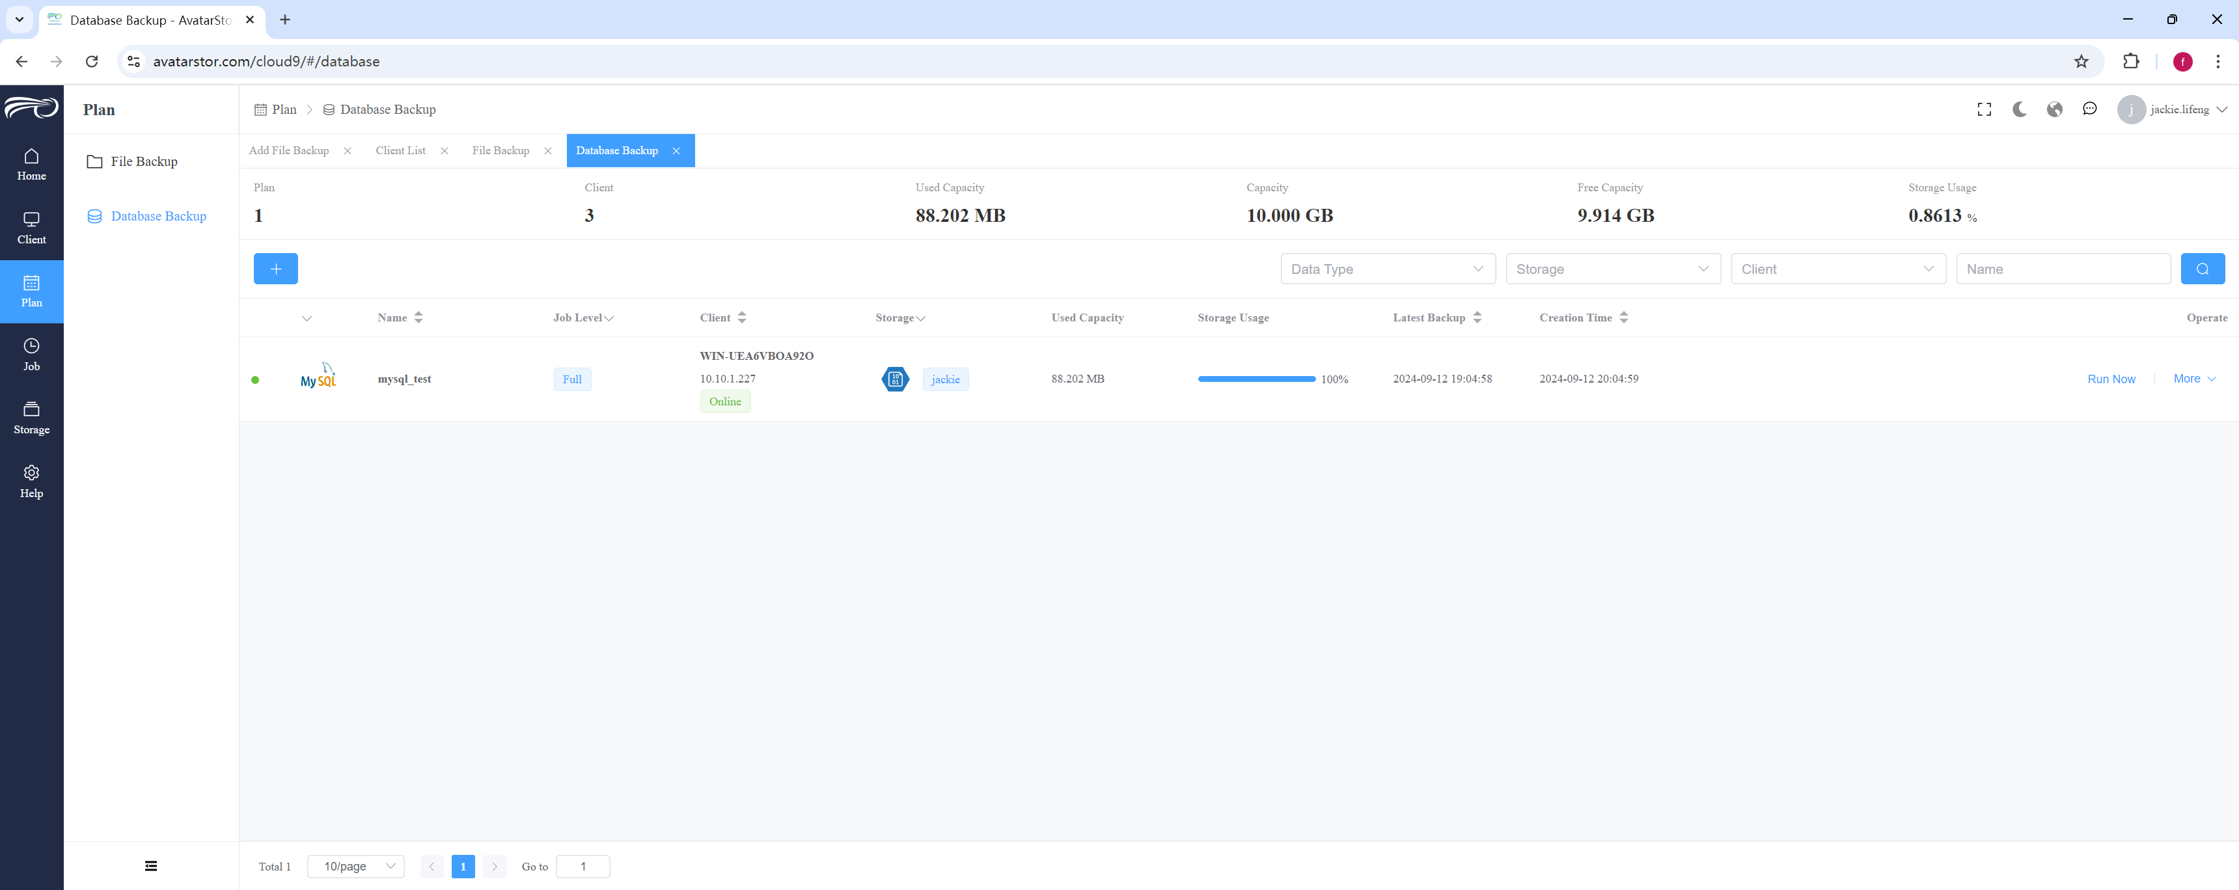2239x890 pixels.
Task: Click the blue search magnifier button
Action: pos(2203,269)
